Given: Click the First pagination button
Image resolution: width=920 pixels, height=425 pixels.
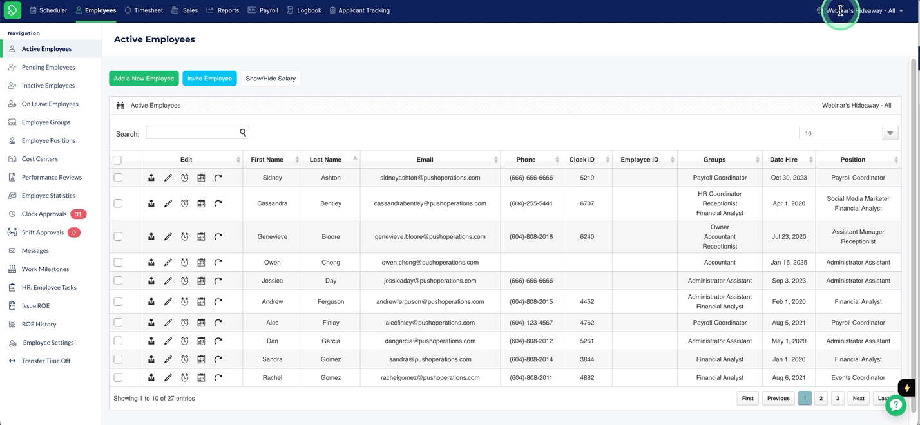Looking at the screenshot, I should tap(747, 398).
